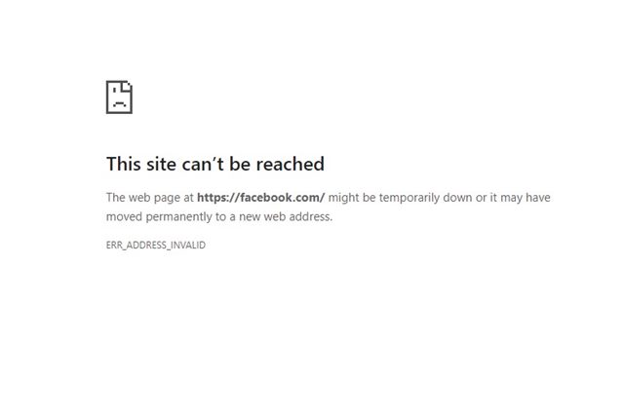The height and width of the screenshot is (418, 624).
Task: Click the word "reached" in the heading
Action: tap(291, 164)
